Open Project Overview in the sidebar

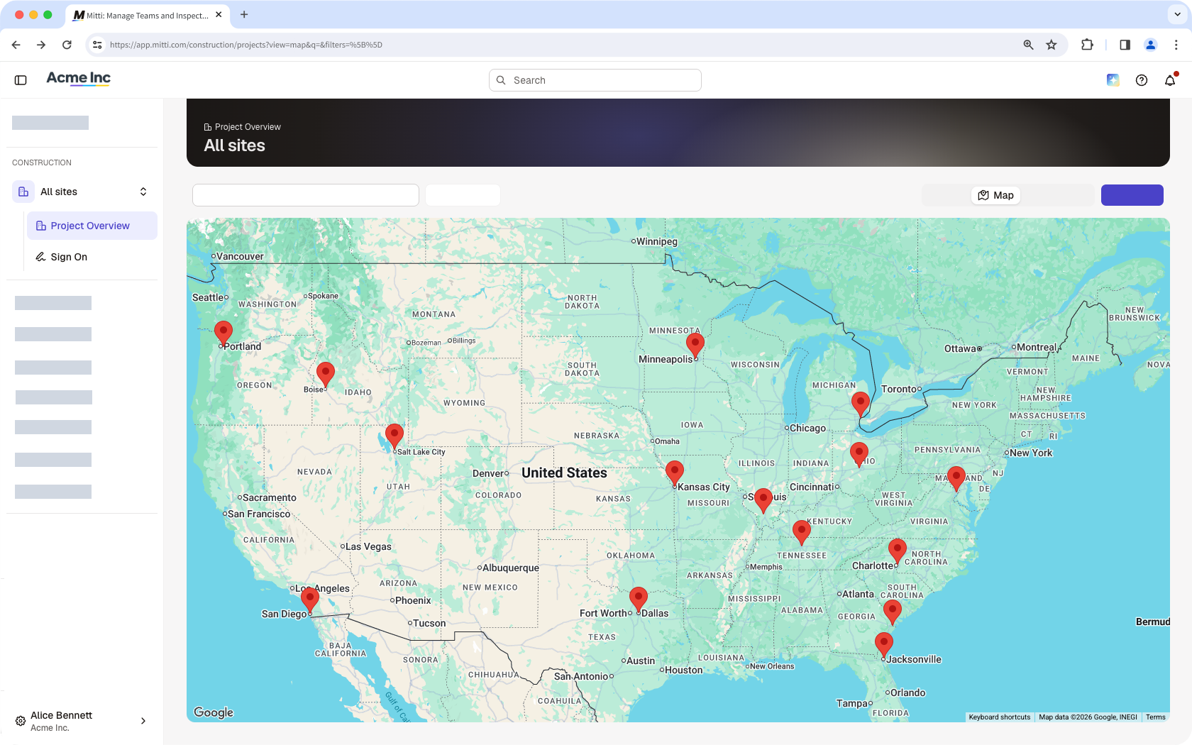click(x=92, y=226)
